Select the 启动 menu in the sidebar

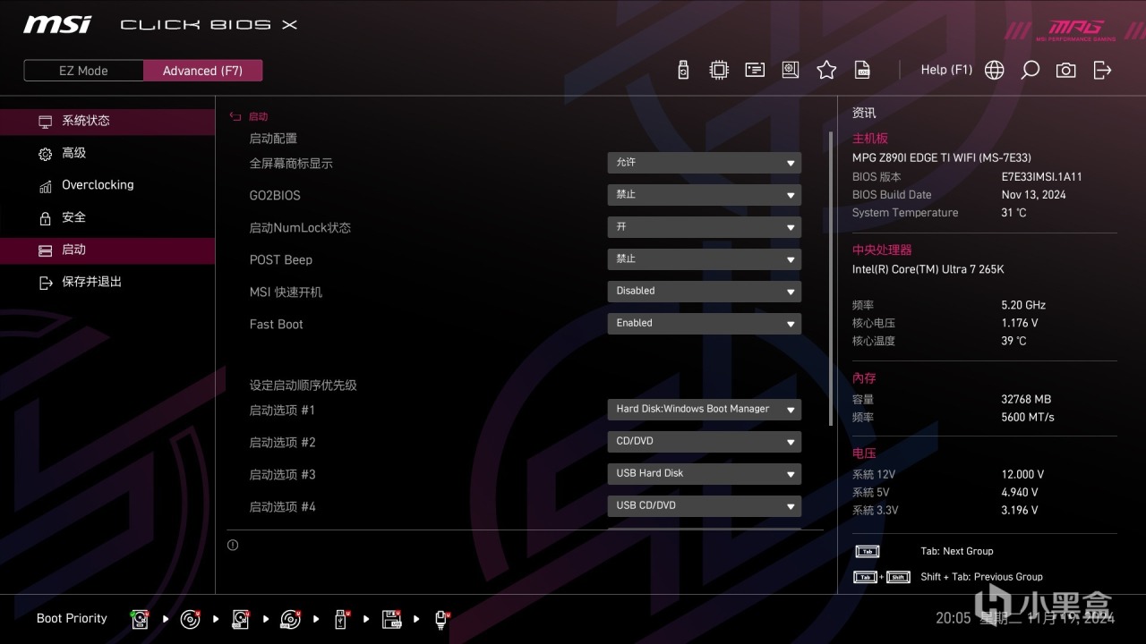click(x=107, y=250)
